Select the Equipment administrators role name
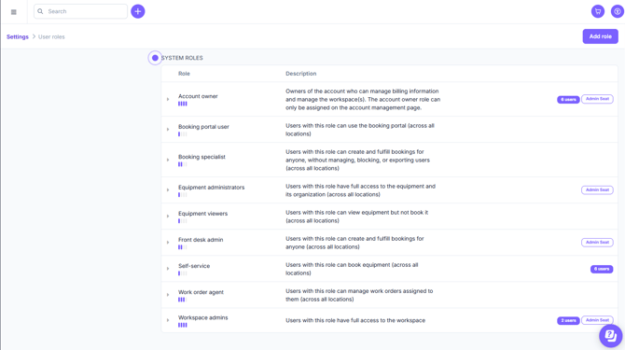Viewport: 625px width, 350px height. [211, 187]
